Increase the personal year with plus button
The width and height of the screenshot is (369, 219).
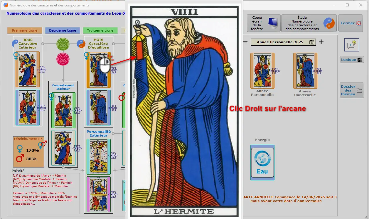[x=321, y=42]
